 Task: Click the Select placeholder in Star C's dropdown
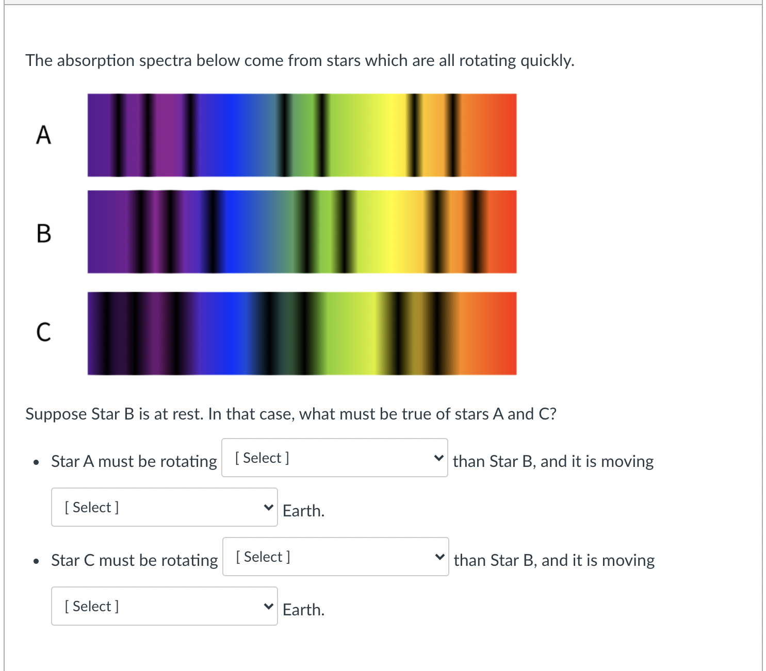262,557
